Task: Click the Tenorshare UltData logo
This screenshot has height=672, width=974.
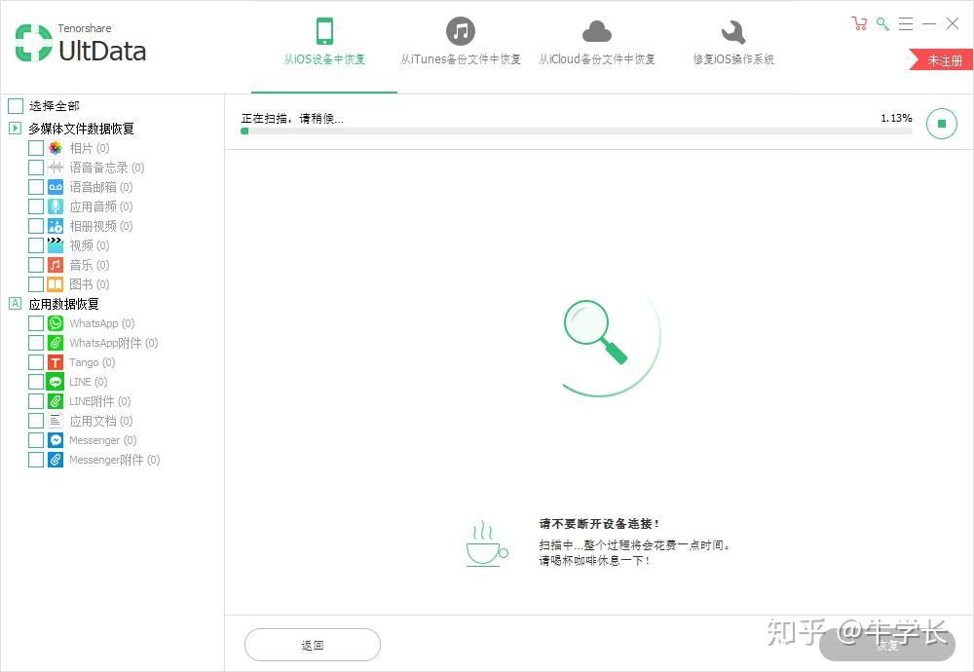Action: coord(81,44)
